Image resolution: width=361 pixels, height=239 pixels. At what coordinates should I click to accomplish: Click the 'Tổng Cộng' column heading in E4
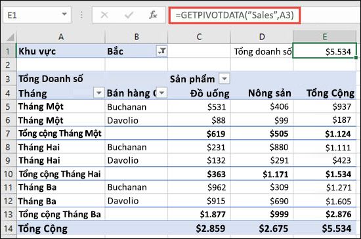pos(325,93)
